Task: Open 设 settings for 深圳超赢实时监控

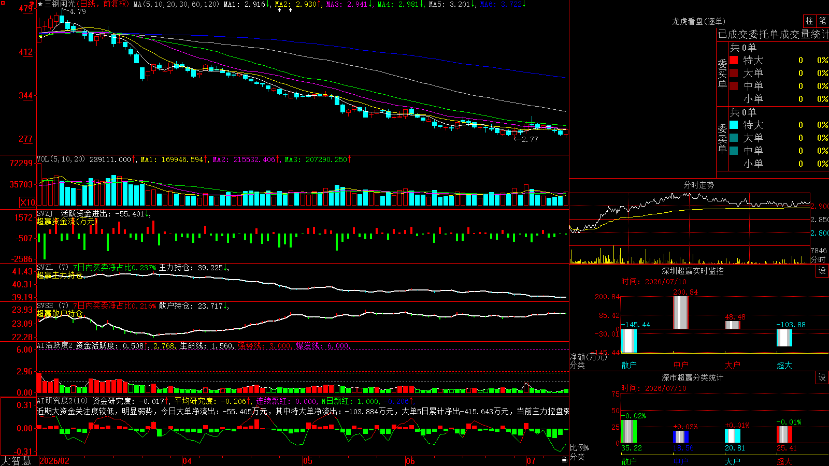Action: coord(822,271)
